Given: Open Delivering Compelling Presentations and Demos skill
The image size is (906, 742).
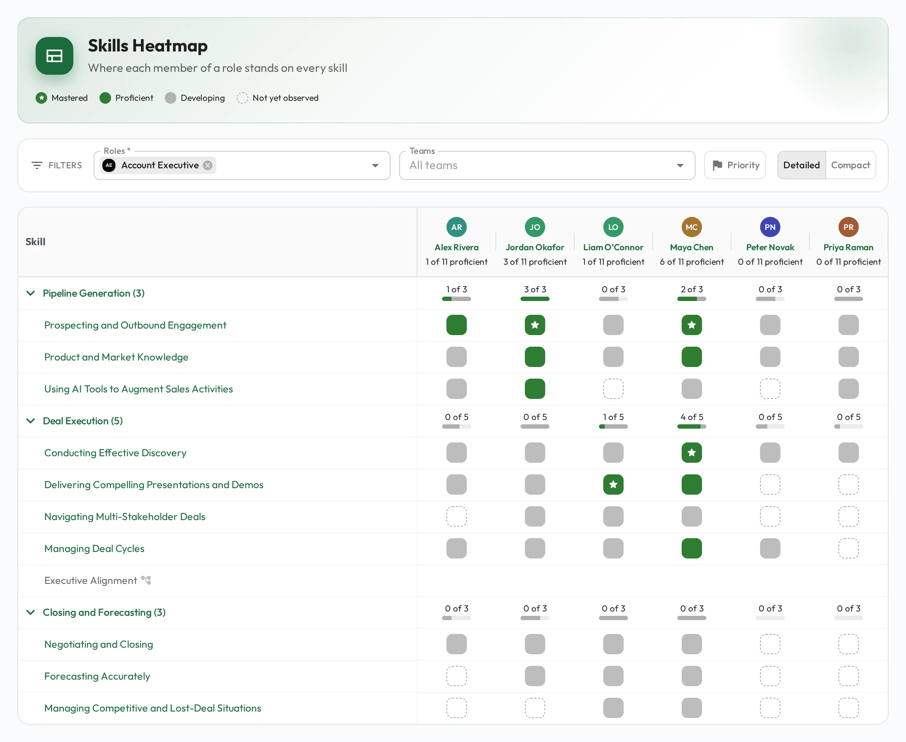Looking at the screenshot, I should [154, 485].
